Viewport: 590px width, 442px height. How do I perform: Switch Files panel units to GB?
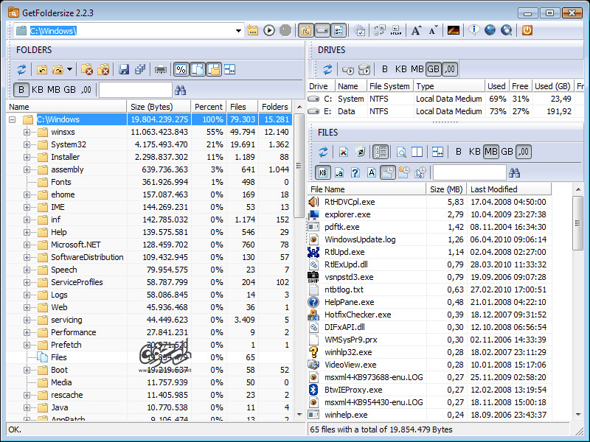(x=506, y=152)
